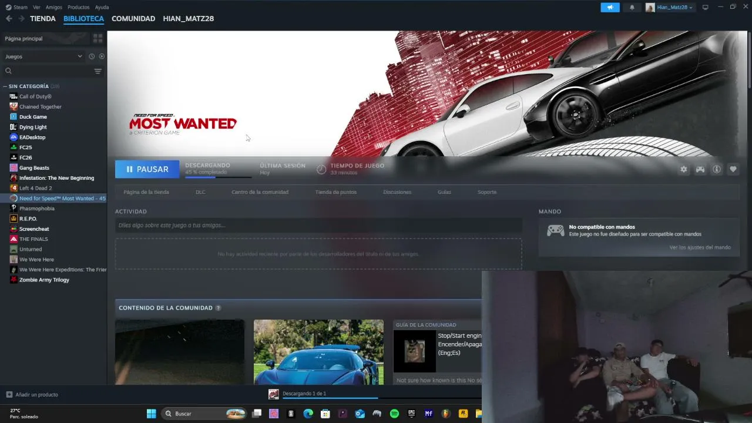This screenshot has height=423, width=752.
Task: Click the bottom Descargando 1 de 1 progress bar
Action: tap(381, 398)
